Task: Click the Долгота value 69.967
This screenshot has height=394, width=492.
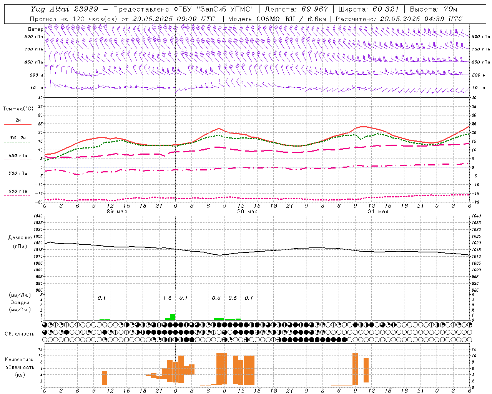Action: [x=315, y=9]
